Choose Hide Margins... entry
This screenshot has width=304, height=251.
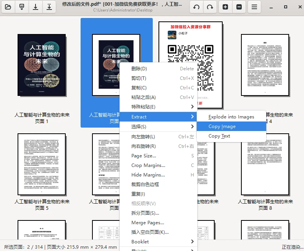tap(158, 175)
